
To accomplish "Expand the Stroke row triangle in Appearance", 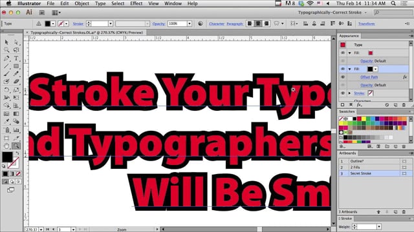I will click(x=350, y=93).
